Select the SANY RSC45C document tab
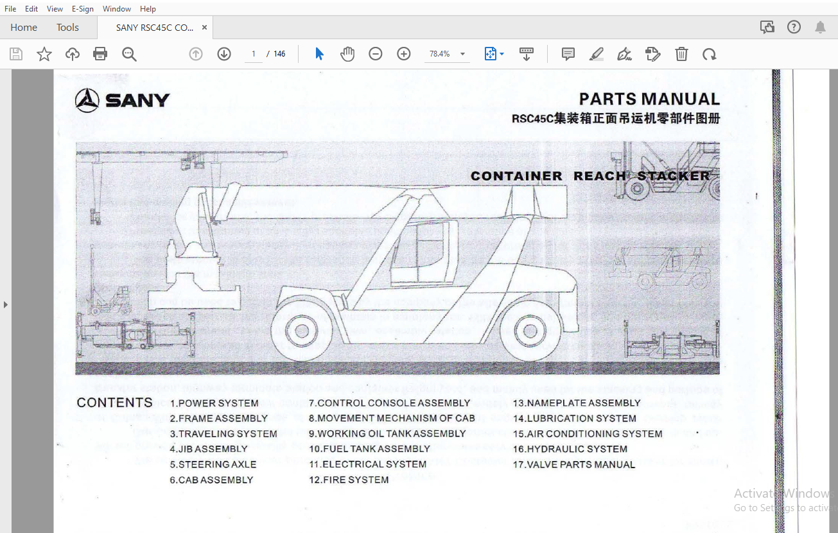Image resolution: width=838 pixels, height=533 pixels. pyautogui.click(x=154, y=28)
